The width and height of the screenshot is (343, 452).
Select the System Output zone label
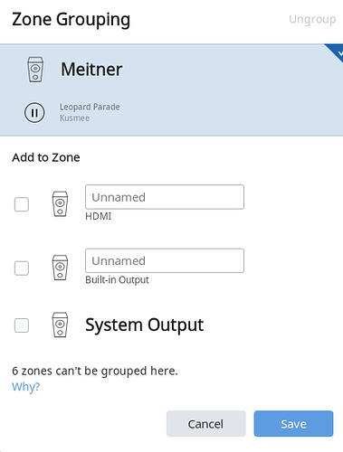[145, 325]
